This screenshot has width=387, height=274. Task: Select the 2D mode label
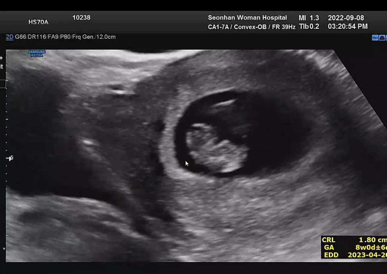coord(10,37)
